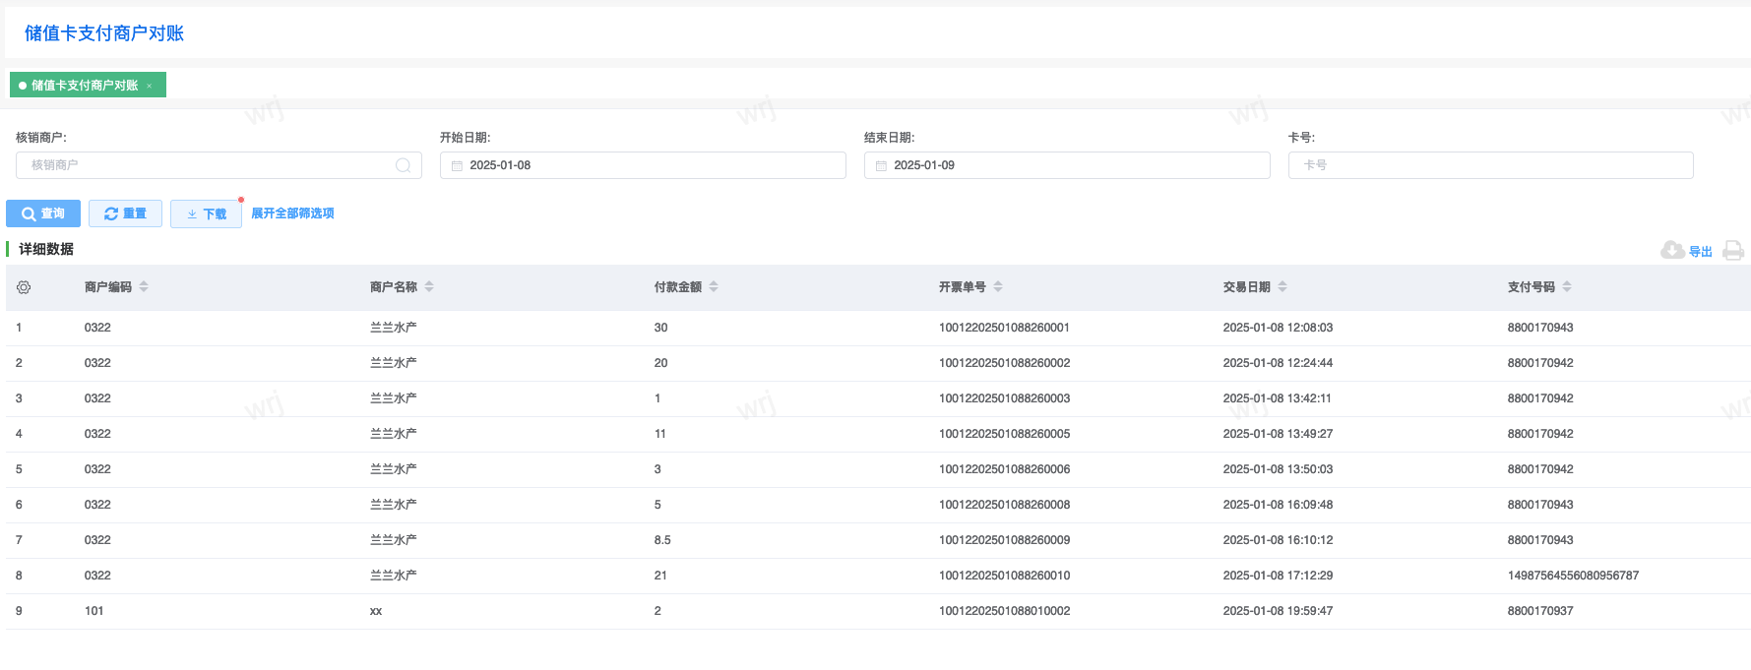Close the 储值卡支付商户对账 tab
Viewport: 1751px width, 670px height.
coord(150,86)
